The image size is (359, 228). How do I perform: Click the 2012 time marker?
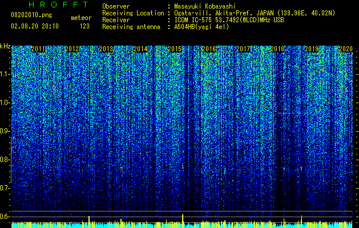pos(72,49)
